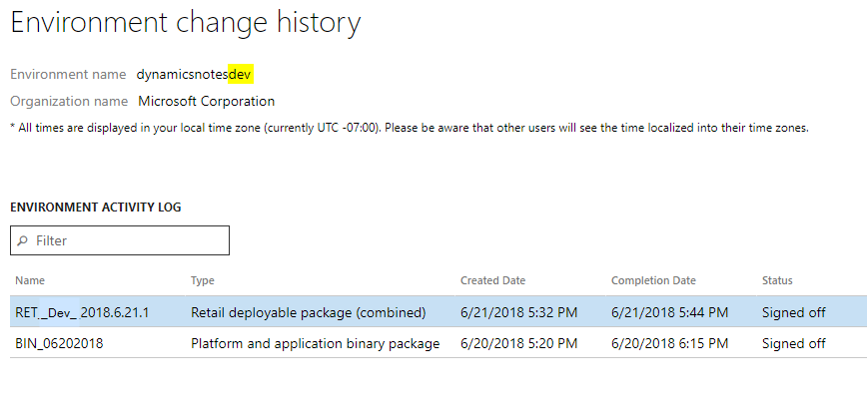The image size is (867, 419).
Task: Click the Created Date column header
Action: click(x=492, y=280)
